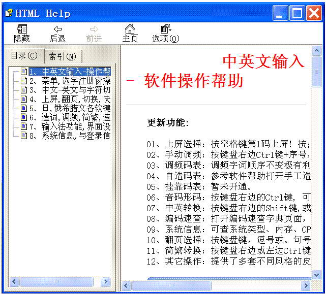The height and width of the screenshot is (294, 326).
Task: Click line 09、系统信息
Action: [228, 230]
